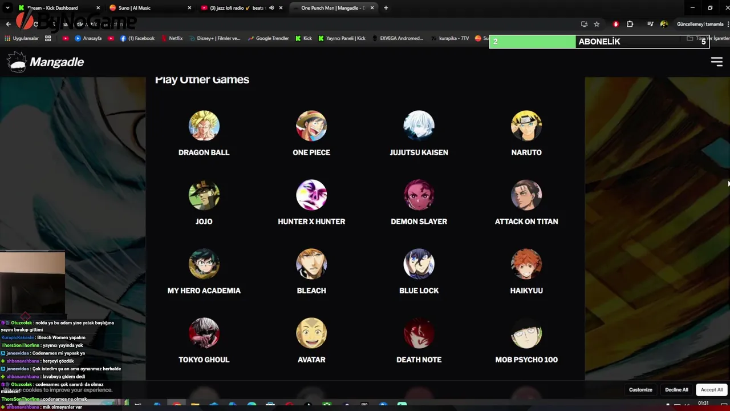Open the Blue Lock game icon
This screenshot has height=411, width=730.
point(419,264)
